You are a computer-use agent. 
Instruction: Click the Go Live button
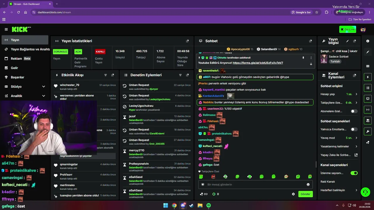point(347,29)
